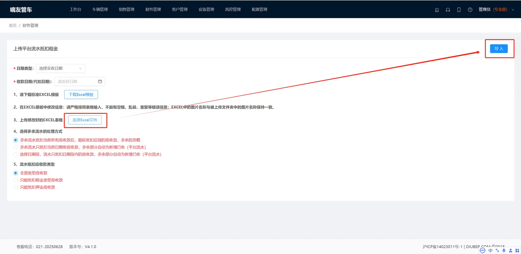This screenshot has width=521, height=254.
Task: Expand the 管理员 account menu arrow
Action: pyautogui.click(x=513, y=10)
